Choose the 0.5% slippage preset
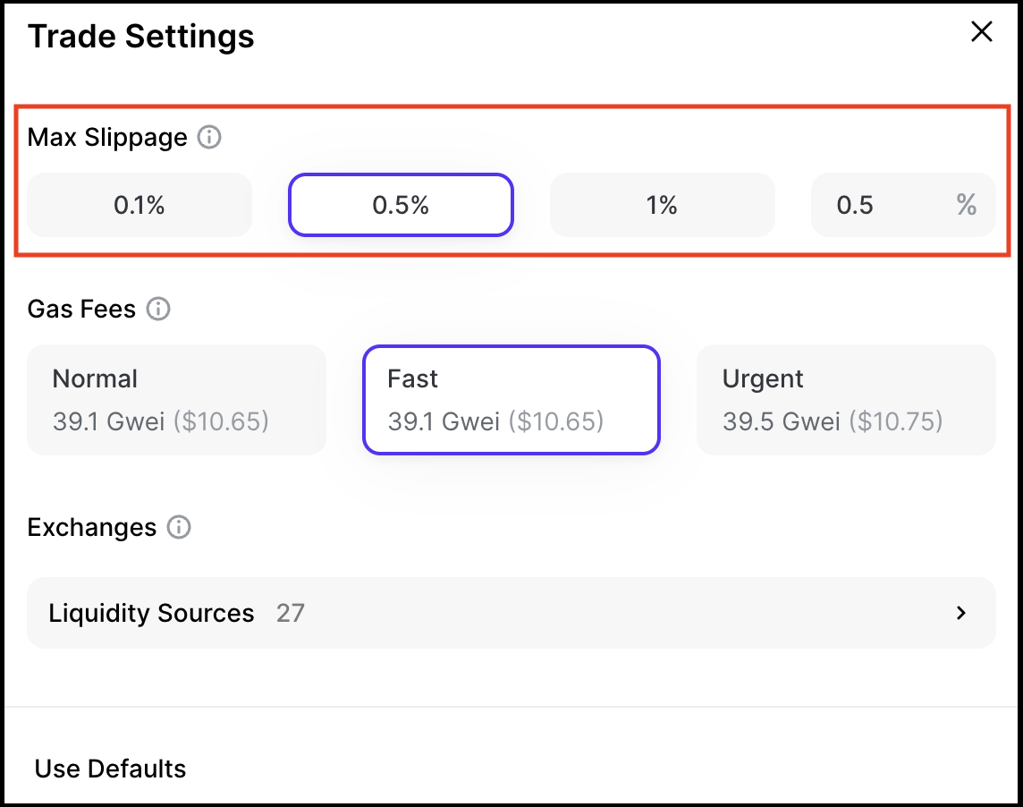Viewport: 1023px width, 807px height. click(x=401, y=205)
